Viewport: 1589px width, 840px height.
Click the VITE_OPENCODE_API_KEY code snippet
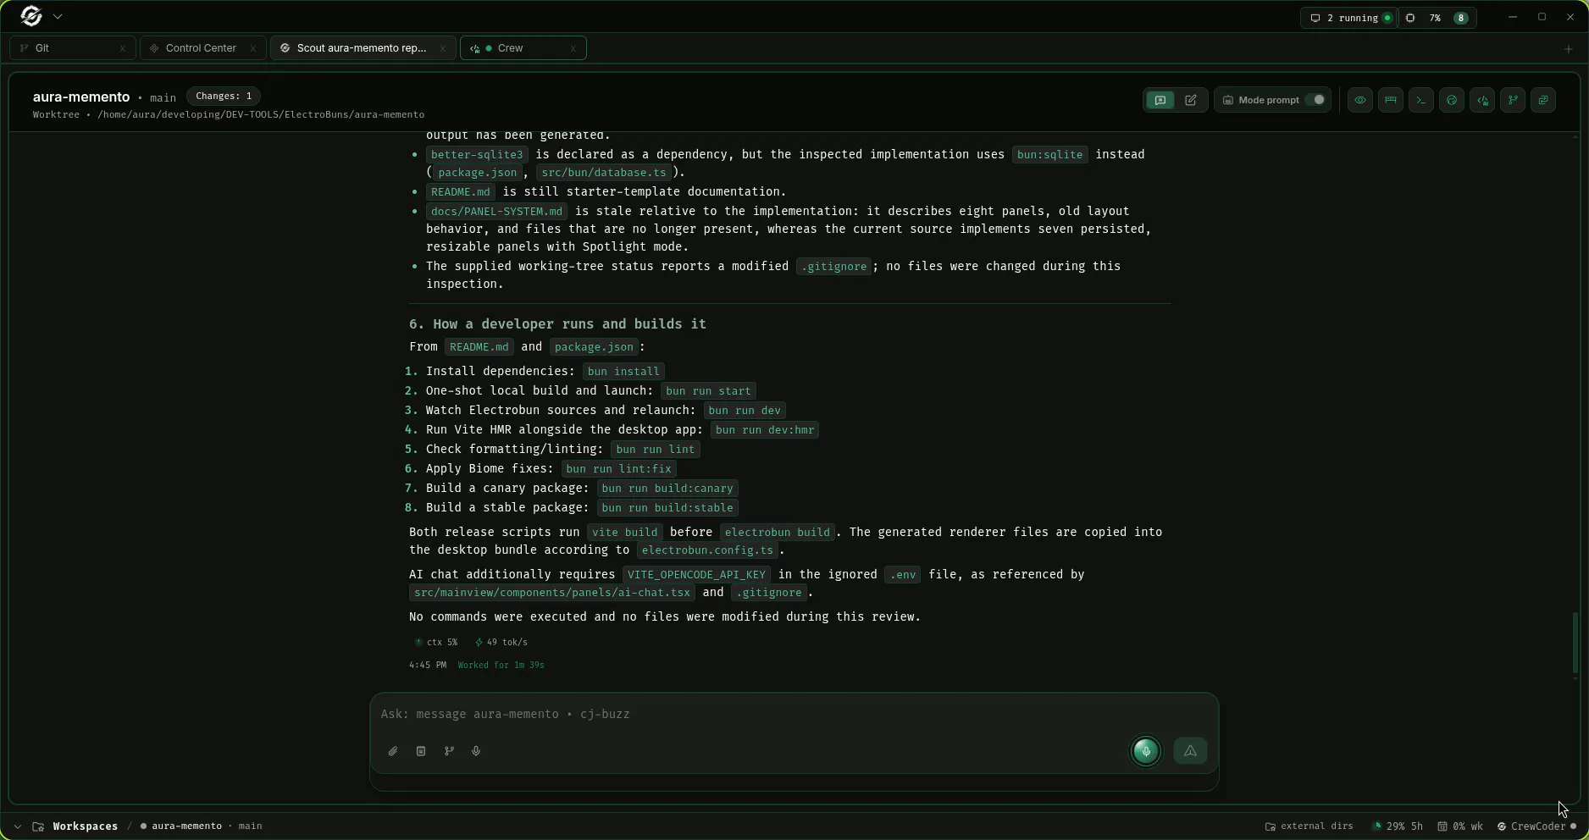point(696,575)
